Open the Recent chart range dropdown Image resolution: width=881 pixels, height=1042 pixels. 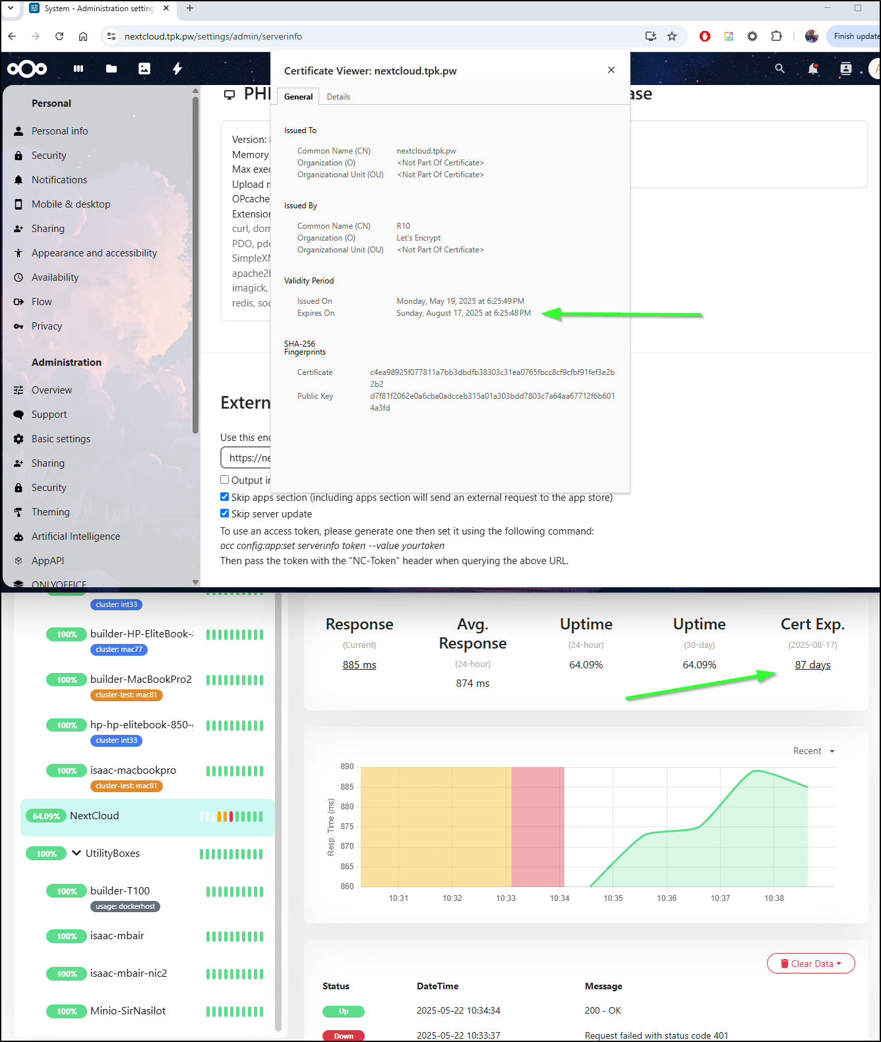pos(814,751)
